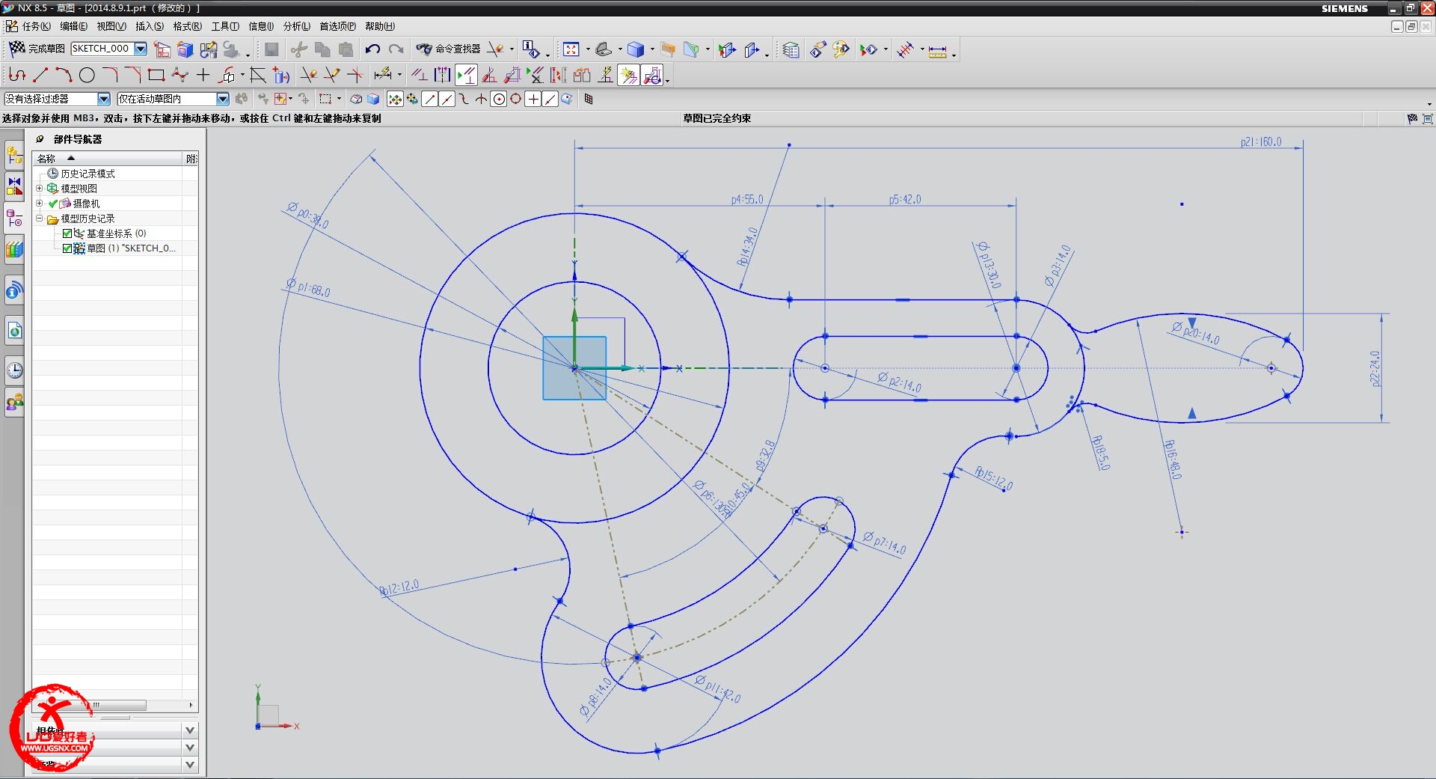Open the 插入(S) menu

(150, 26)
